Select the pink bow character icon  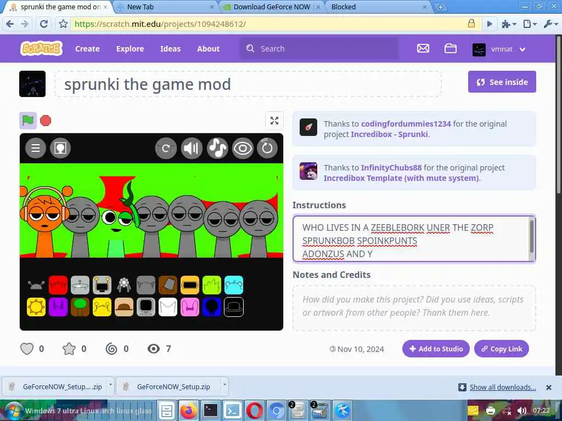click(190, 307)
